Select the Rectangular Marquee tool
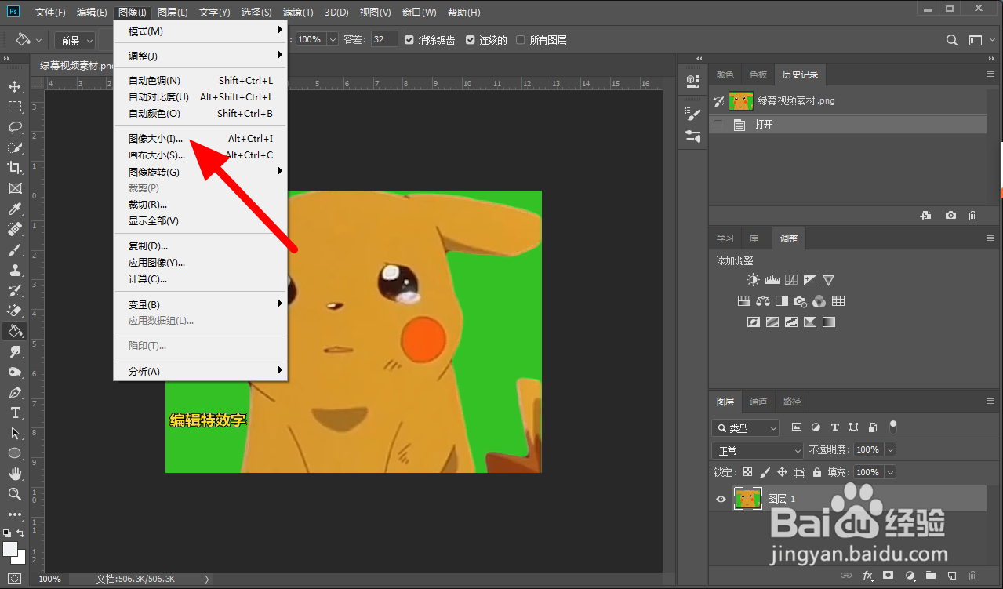 coord(15,107)
